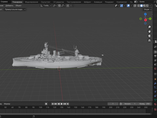Viewport: 157px width, 118px height.
Task: Toggle auto keying record button
Action: tap(46, 104)
